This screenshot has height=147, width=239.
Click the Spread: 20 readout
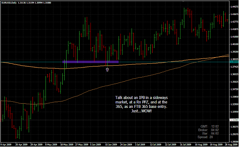tap(205, 137)
